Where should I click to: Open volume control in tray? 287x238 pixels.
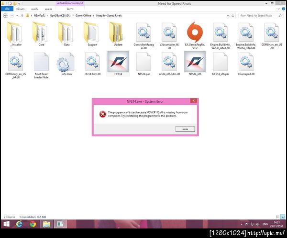pyautogui.click(x=258, y=224)
